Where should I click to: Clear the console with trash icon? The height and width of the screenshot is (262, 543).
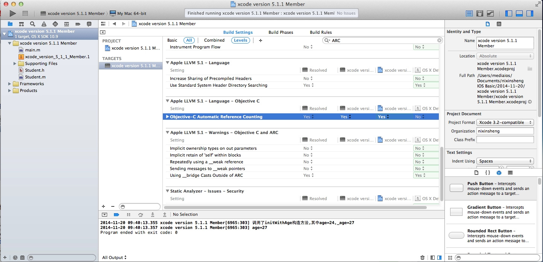422,257
